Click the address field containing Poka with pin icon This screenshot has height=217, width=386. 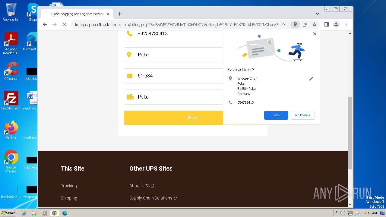coord(173,55)
